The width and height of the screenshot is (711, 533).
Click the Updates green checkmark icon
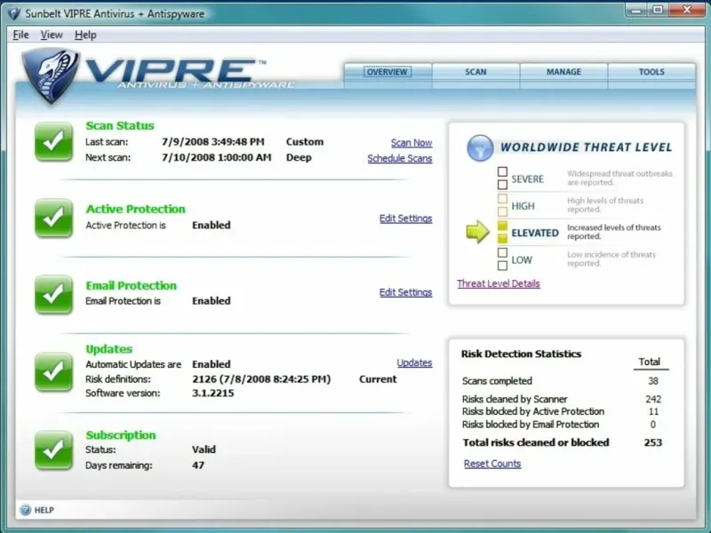(53, 372)
